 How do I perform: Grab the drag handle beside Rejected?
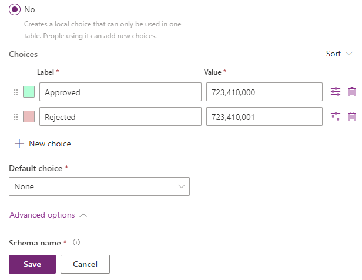pyautogui.click(x=16, y=117)
